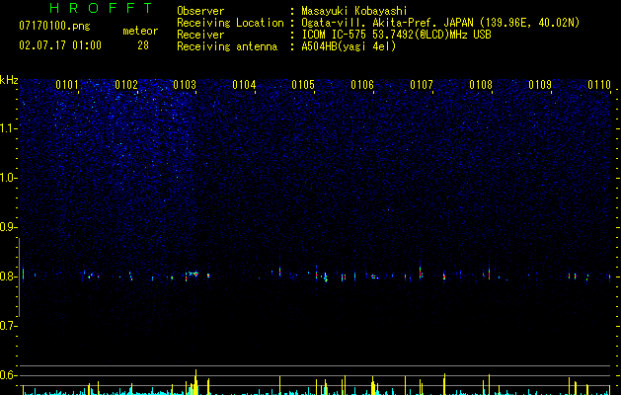
Task: Click the 0.8 kHz axis label
Action: (x=8, y=276)
